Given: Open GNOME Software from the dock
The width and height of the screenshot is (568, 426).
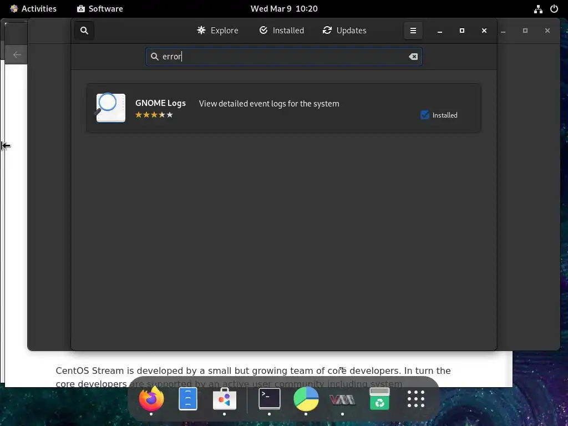Looking at the screenshot, I should [x=224, y=398].
